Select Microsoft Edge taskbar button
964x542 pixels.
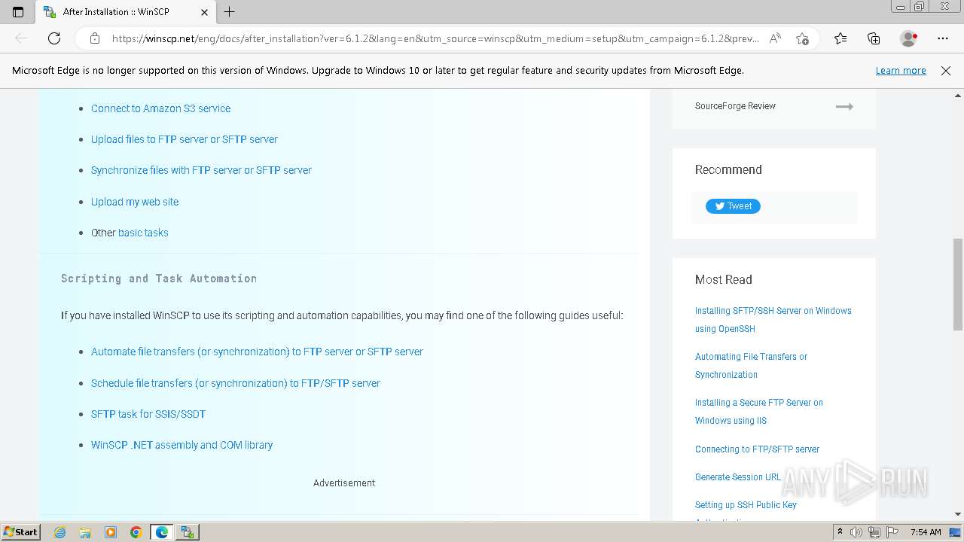162,532
